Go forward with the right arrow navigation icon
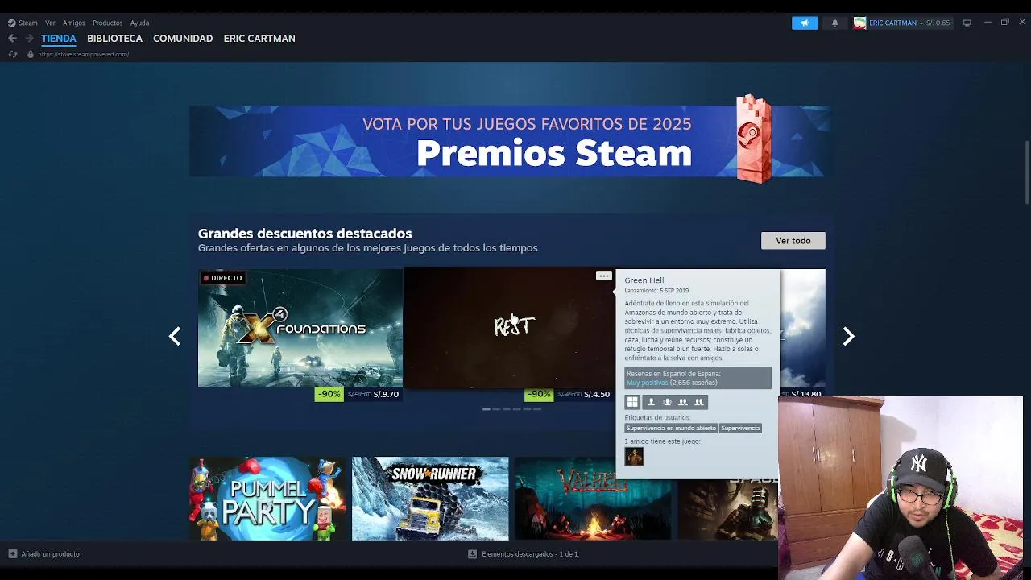 (29, 38)
